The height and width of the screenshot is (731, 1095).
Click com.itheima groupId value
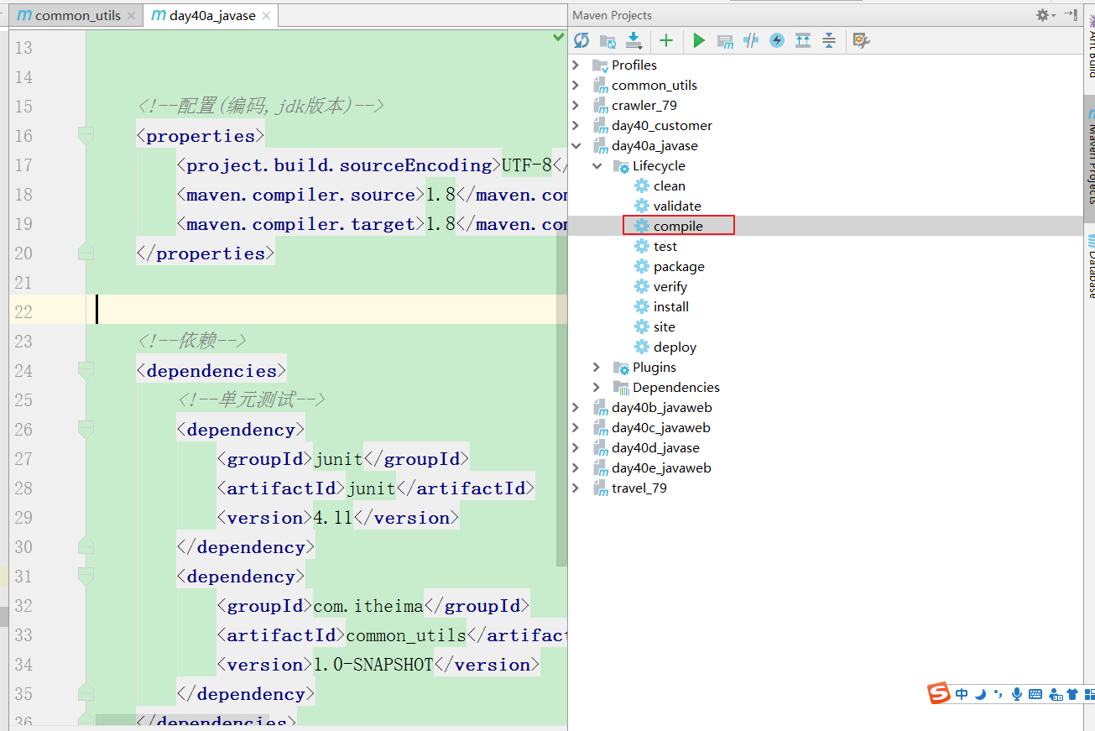click(368, 606)
